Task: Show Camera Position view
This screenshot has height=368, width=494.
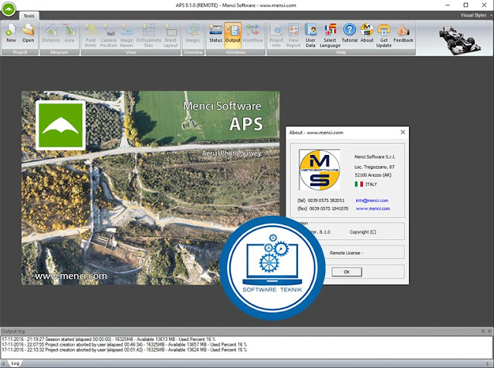Action: click(x=109, y=35)
